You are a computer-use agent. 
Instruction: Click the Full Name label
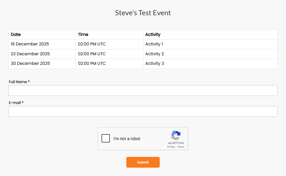pyautogui.click(x=19, y=82)
